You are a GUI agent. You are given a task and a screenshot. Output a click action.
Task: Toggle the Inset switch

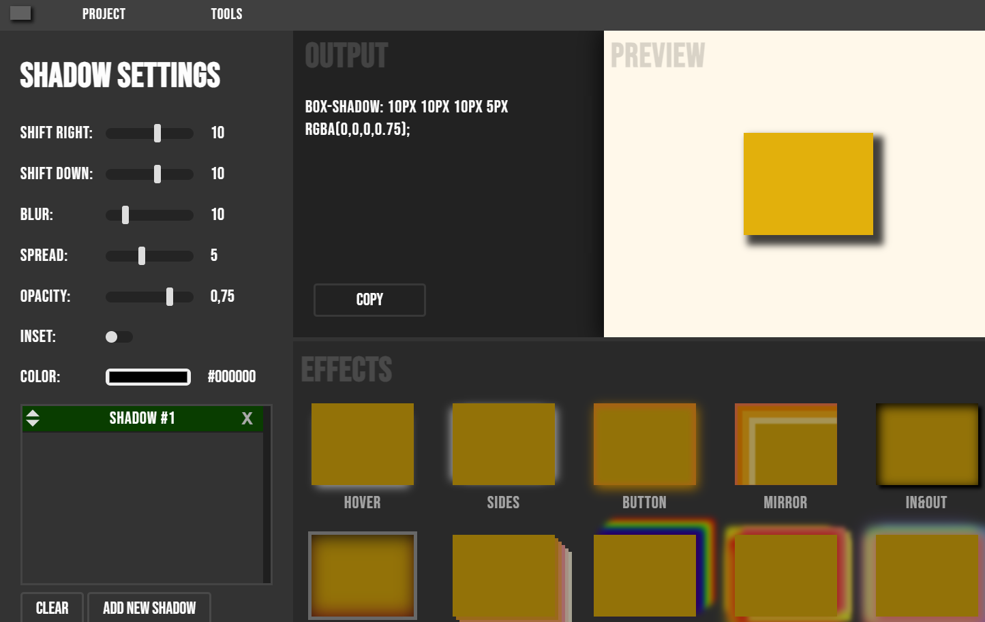click(x=119, y=337)
